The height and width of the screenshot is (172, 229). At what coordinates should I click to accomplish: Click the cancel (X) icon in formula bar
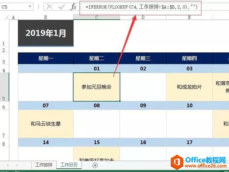(50, 7)
